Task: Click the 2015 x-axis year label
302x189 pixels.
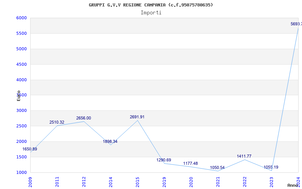Action: [137, 182]
